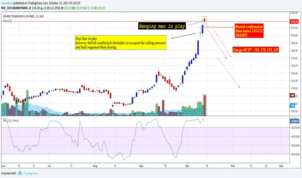Click the Jul label on time axis

point(49,166)
